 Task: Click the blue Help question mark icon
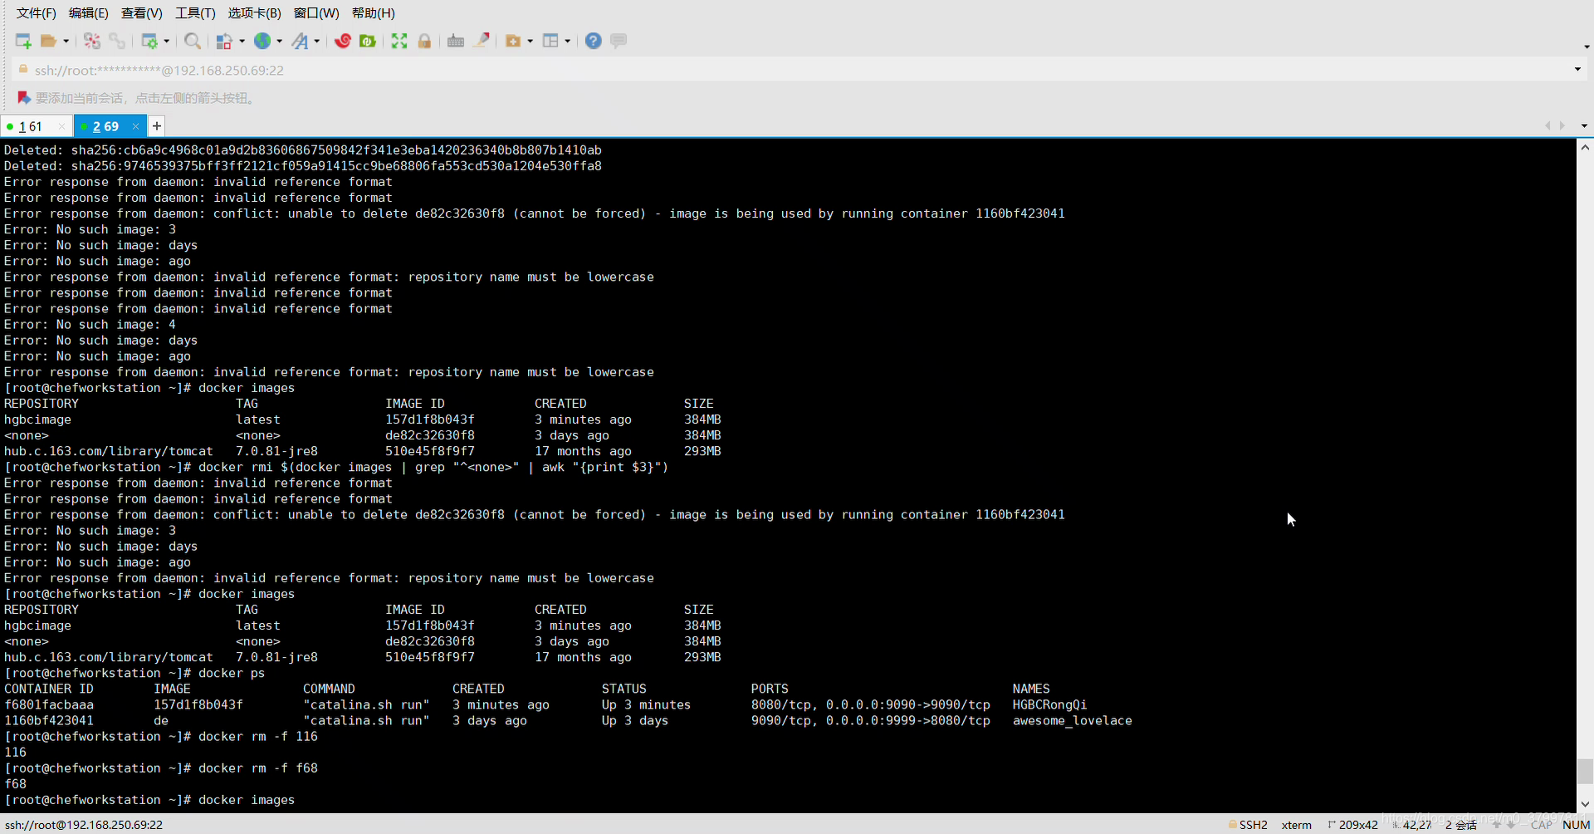(x=593, y=41)
